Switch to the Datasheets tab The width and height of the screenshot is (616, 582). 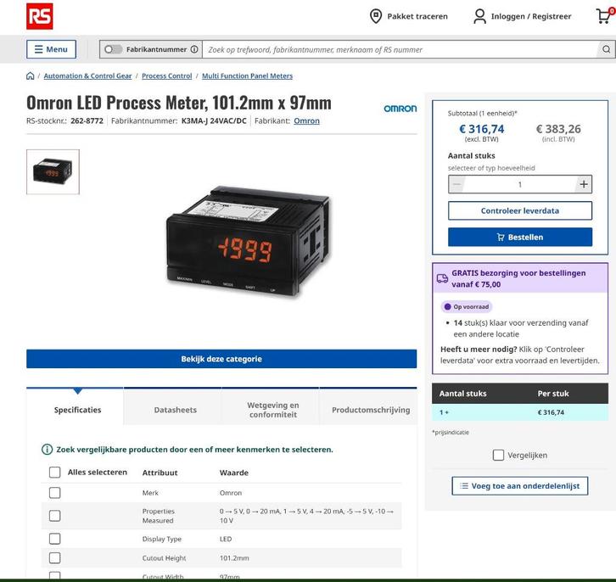click(x=176, y=410)
